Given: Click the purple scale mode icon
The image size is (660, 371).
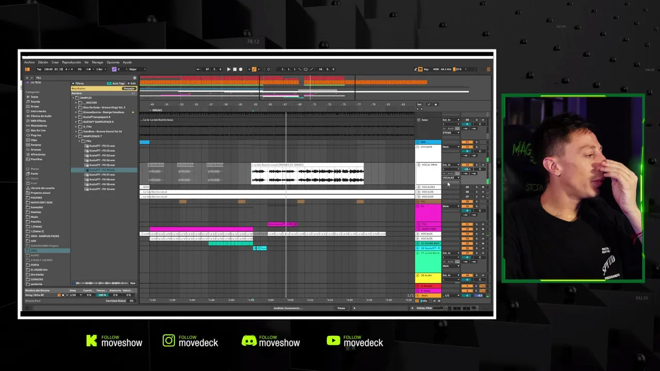Looking at the screenshot, I should pyautogui.click(x=114, y=69).
